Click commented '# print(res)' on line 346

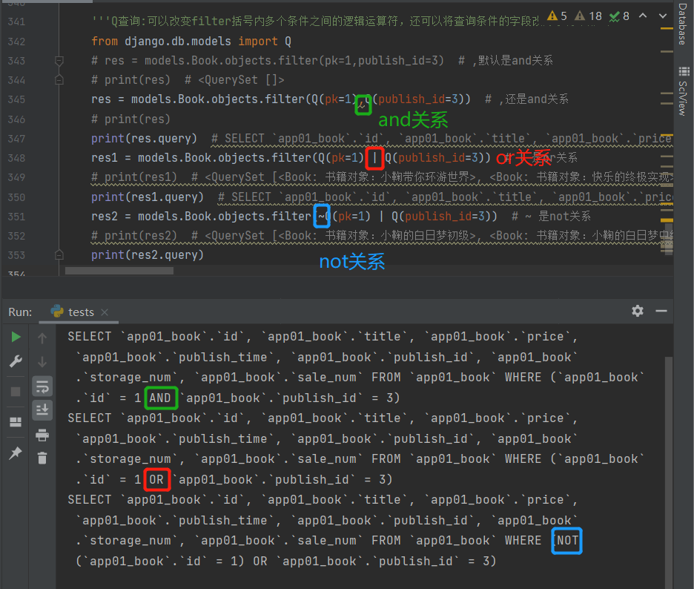point(130,119)
